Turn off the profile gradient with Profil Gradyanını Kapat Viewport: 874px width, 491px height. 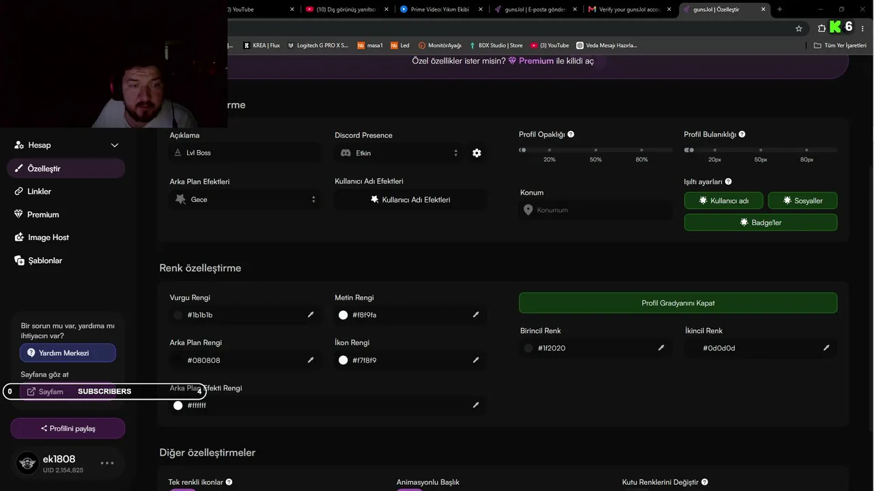678,303
